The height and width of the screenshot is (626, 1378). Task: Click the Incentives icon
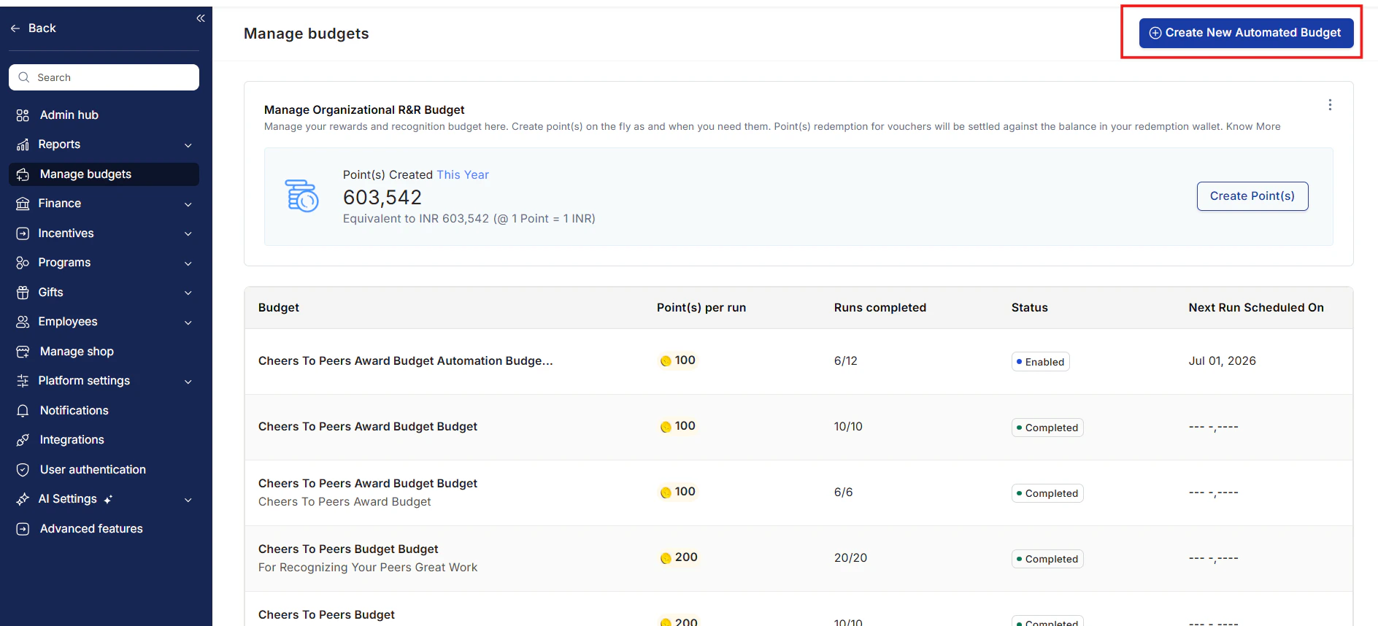pyautogui.click(x=23, y=233)
